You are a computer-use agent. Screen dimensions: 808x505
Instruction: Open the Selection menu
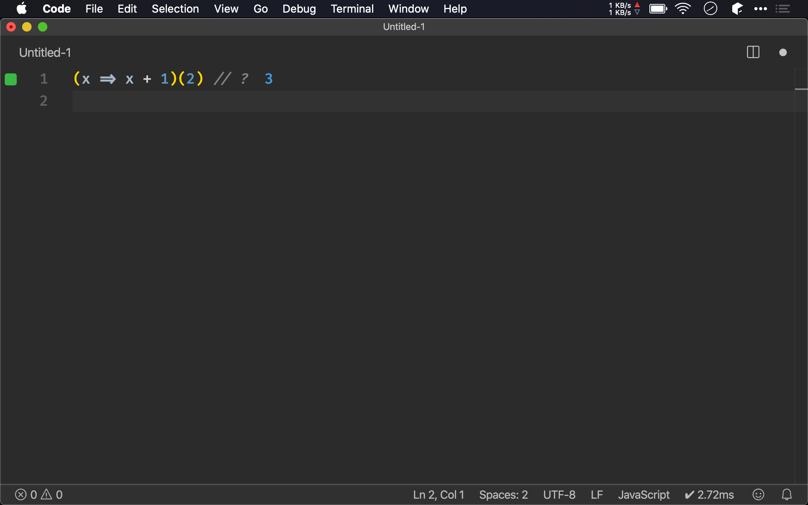tap(175, 9)
